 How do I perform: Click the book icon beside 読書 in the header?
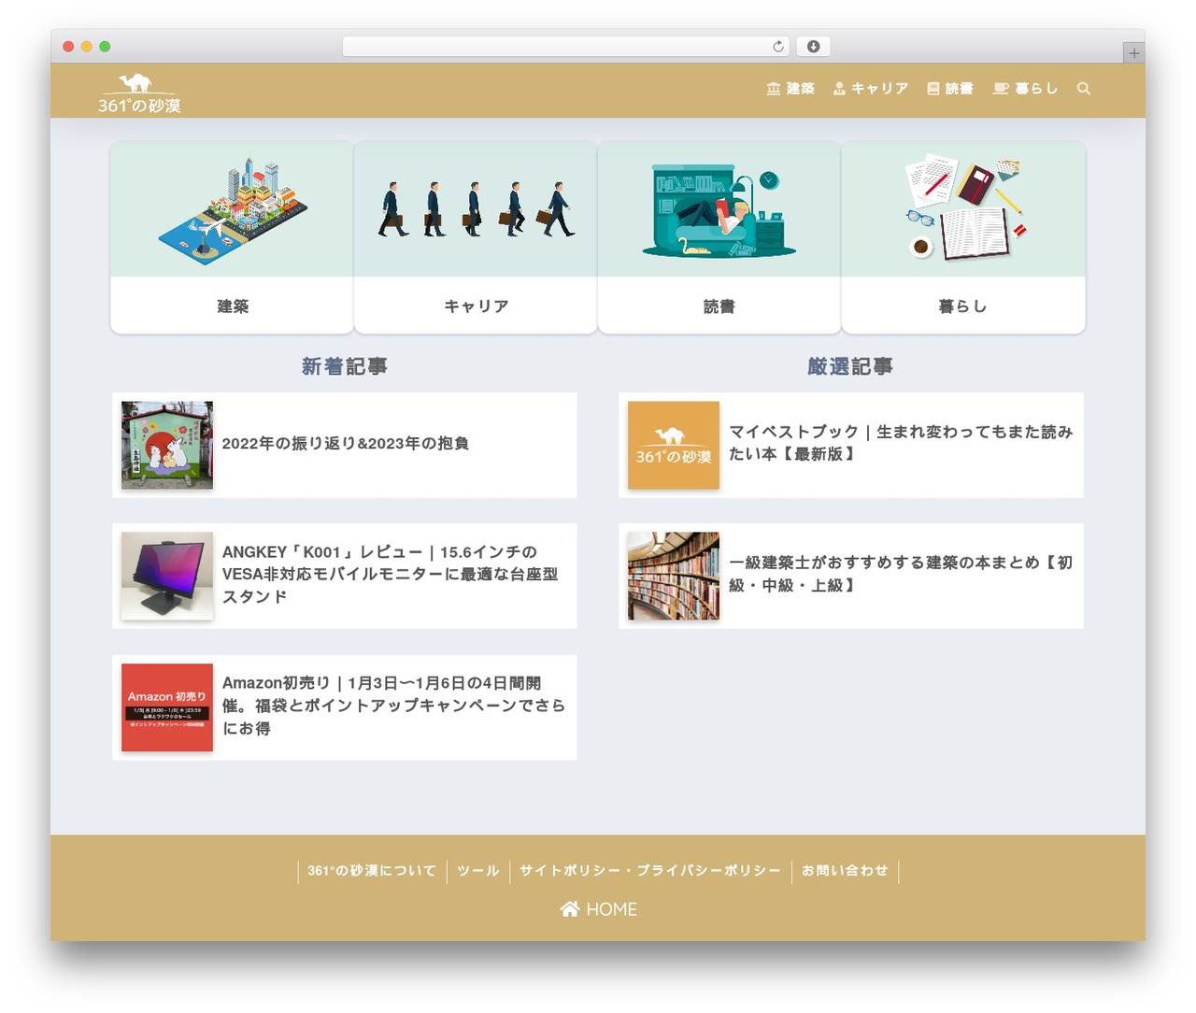click(x=933, y=89)
